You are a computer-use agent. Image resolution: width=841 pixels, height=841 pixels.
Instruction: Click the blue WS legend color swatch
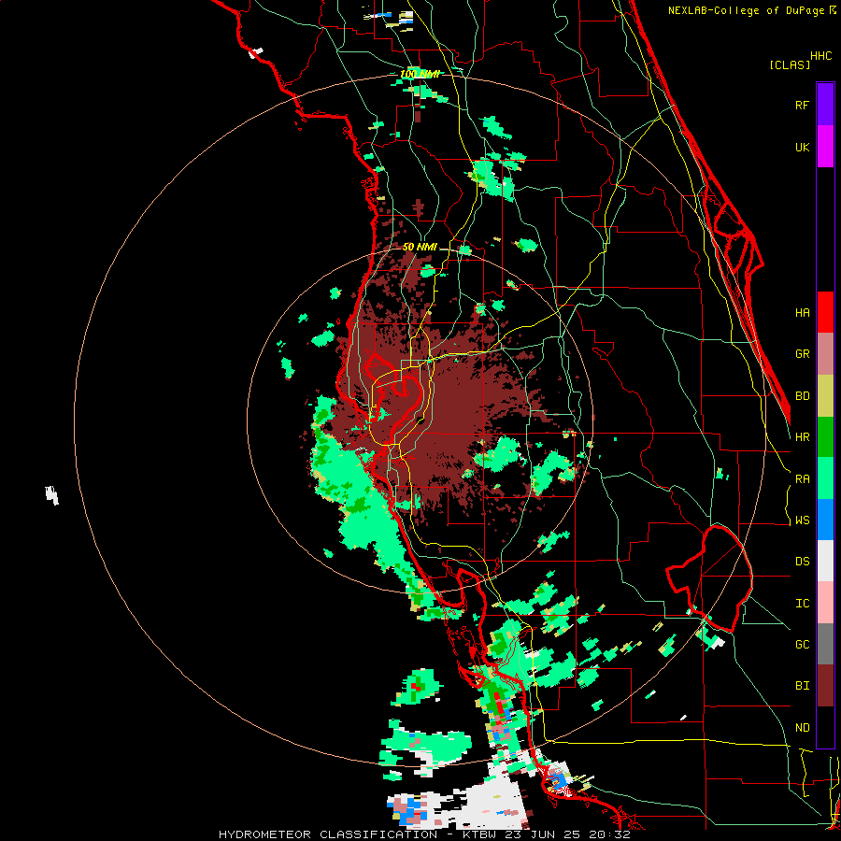pyautogui.click(x=825, y=520)
